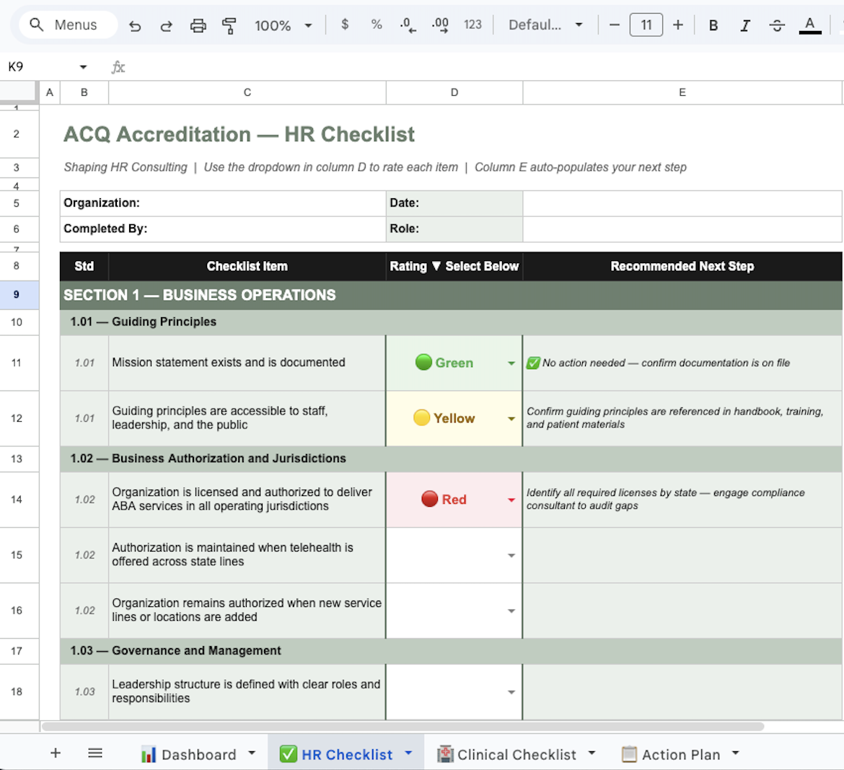Open Red rating dropdown for licensing item
Viewport: 844px width, 770px height.
pos(511,500)
